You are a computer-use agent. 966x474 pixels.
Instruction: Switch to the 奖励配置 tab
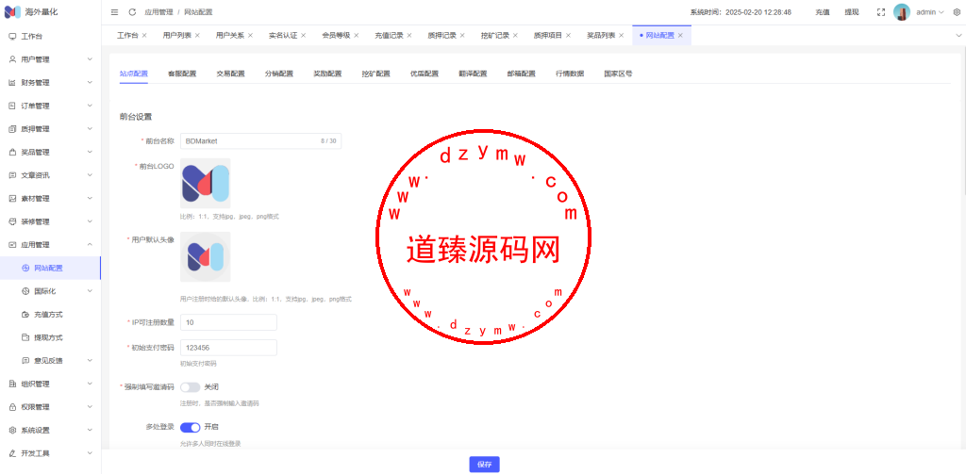327,74
